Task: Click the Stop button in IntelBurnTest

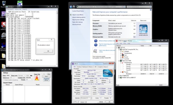Action: click(49, 74)
